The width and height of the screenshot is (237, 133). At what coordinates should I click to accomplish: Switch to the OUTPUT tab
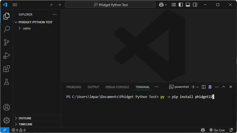point(93,87)
